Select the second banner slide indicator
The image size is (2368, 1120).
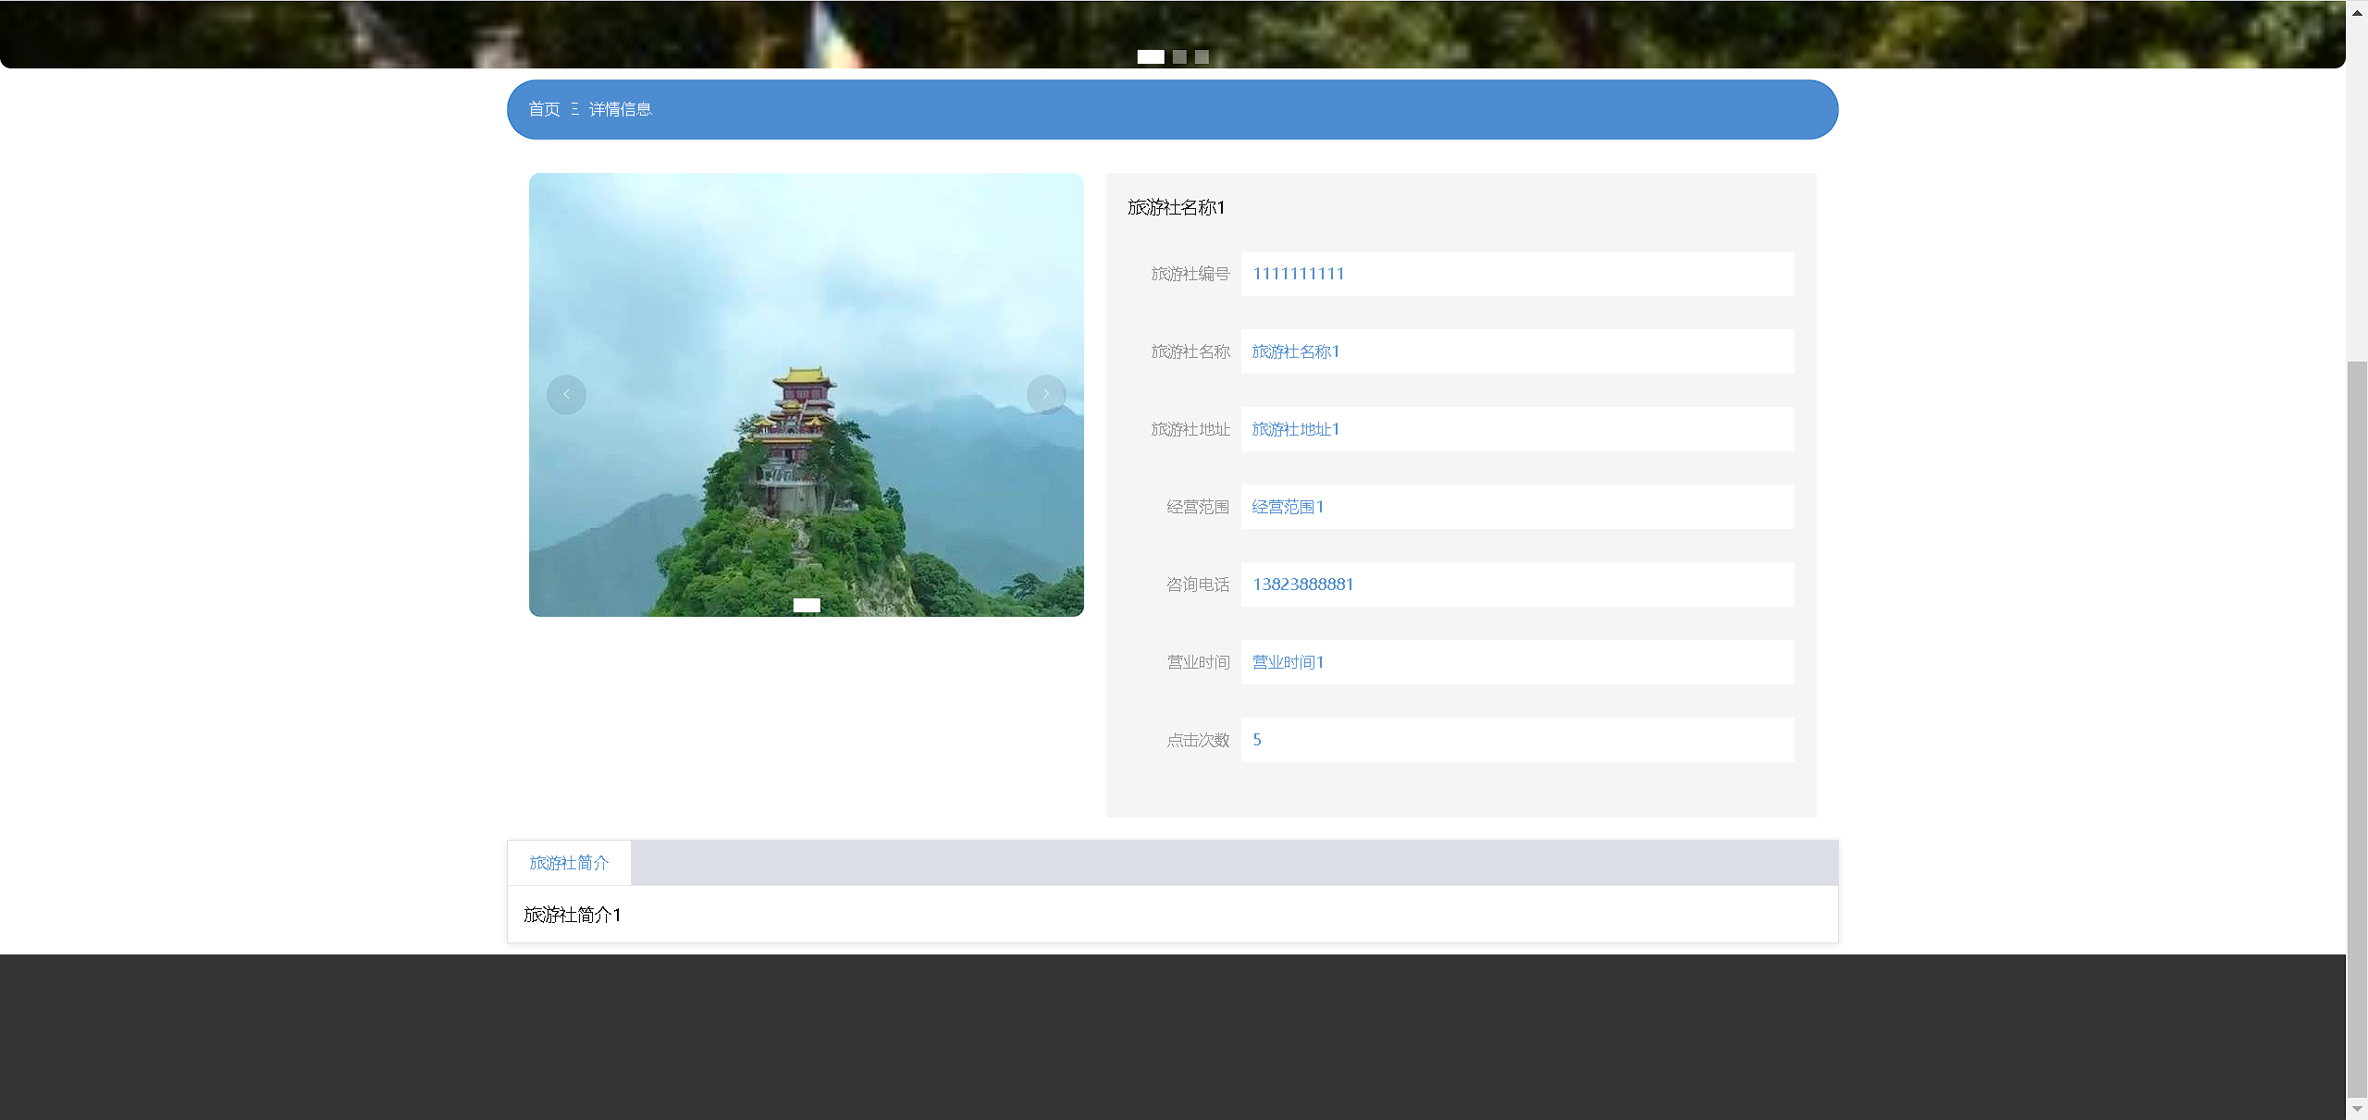[1179, 57]
